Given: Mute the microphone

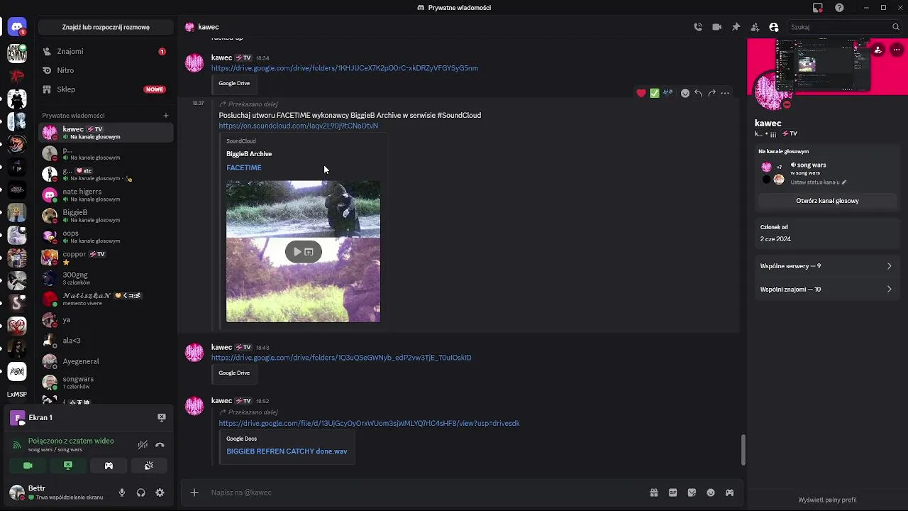Looking at the screenshot, I should click(x=122, y=493).
